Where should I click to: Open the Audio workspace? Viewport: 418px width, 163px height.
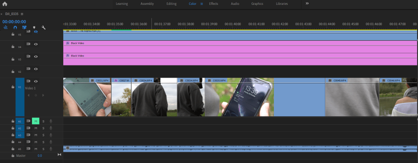point(235,4)
